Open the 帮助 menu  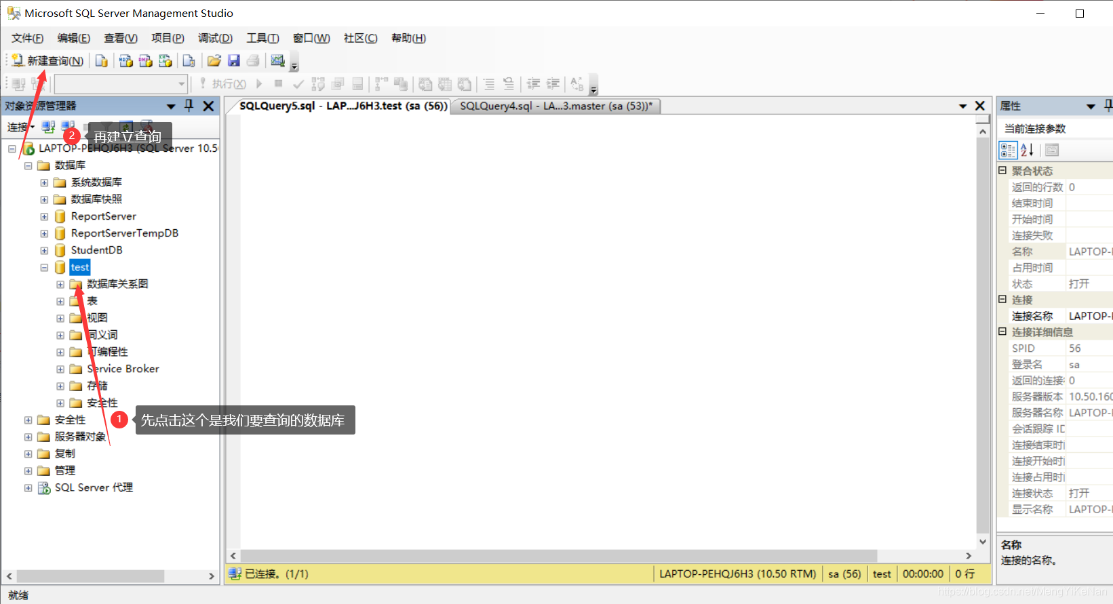[408, 38]
